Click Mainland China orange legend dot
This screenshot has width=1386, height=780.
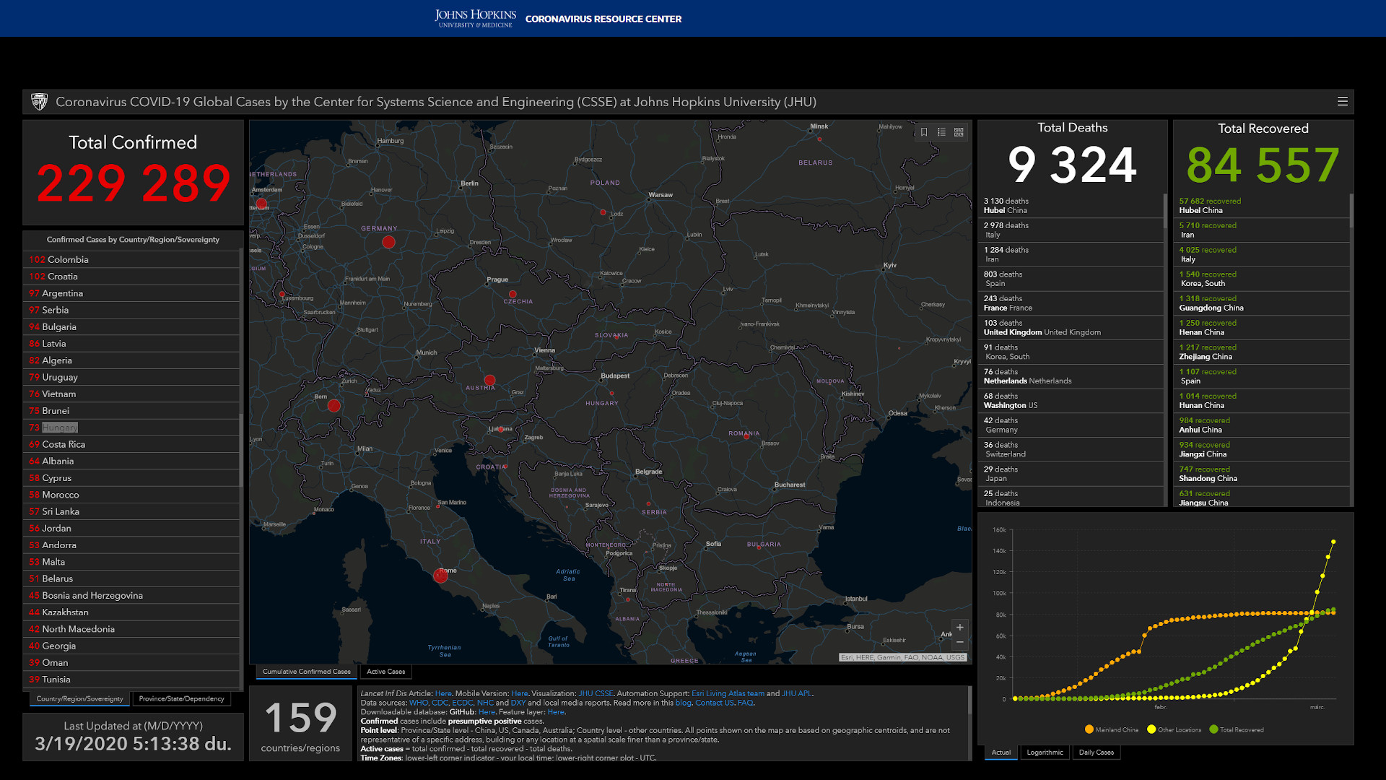coord(1089,729)
